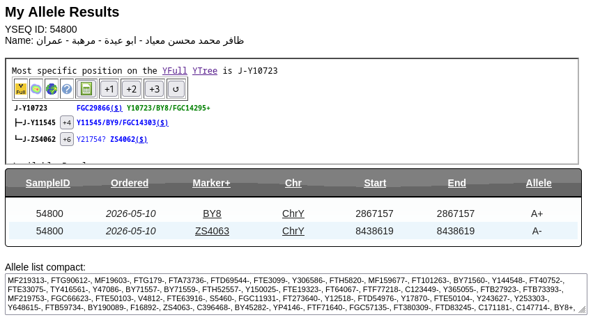
Task: Open ChrY link in the ZS4063 row
Action: click(x=293, y=231)
